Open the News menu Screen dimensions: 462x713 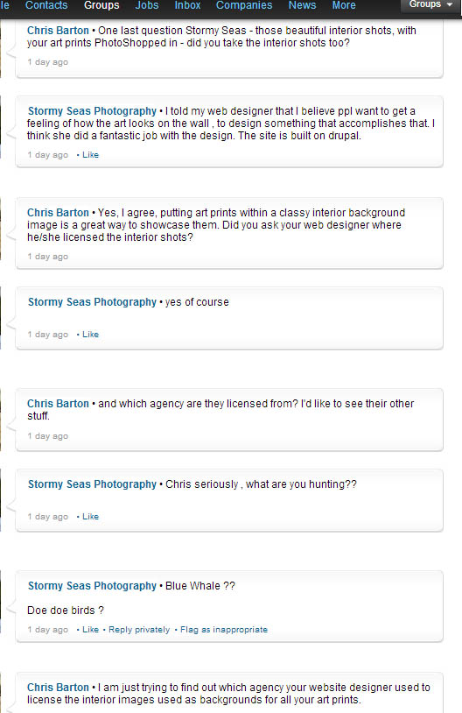coord(302,5)
